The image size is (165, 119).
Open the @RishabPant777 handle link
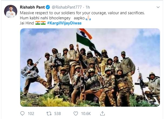(67, 7)
